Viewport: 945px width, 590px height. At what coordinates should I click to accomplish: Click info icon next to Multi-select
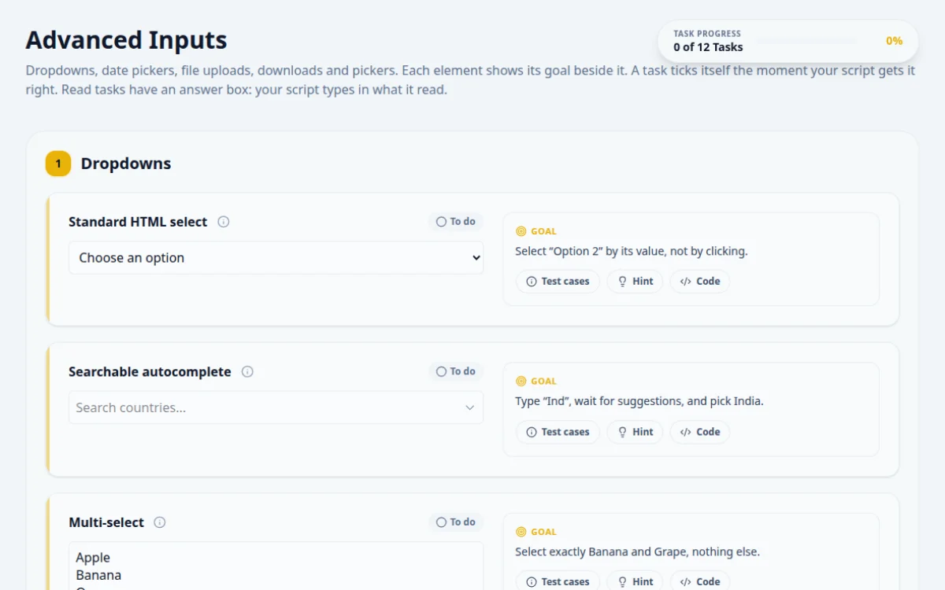pyautogui.click(x=160, y=522)
